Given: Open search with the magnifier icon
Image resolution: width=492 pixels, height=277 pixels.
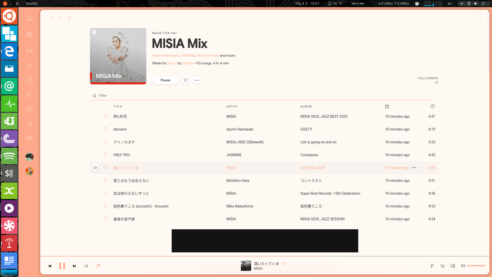Looking at the screenshot, I should pyautogui.click(x=69, y=18).
